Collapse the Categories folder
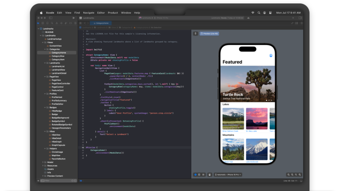The image size is (339, 191). point(45,49)
